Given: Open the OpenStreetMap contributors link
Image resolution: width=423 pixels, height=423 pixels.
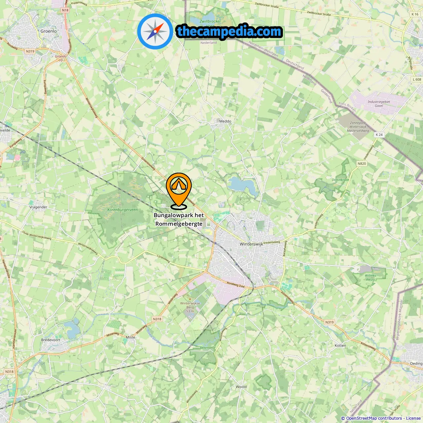Looking at the screenshot, I should click(374, 418).
